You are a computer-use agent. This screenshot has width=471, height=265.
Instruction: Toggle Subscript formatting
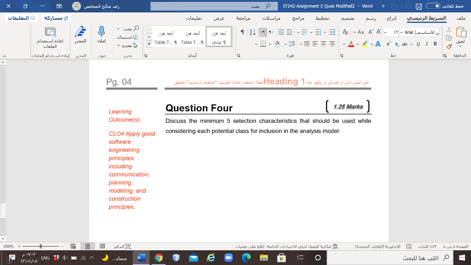pyautogui.click(x=397, y=44)
